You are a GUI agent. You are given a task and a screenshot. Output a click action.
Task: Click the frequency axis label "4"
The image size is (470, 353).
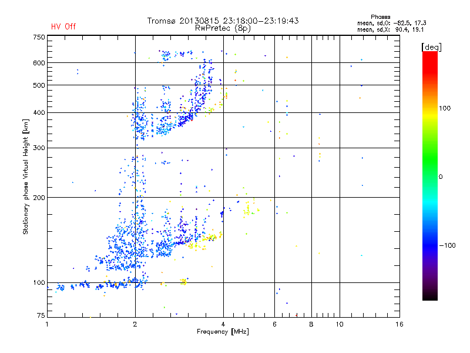[x=223, y=324]
